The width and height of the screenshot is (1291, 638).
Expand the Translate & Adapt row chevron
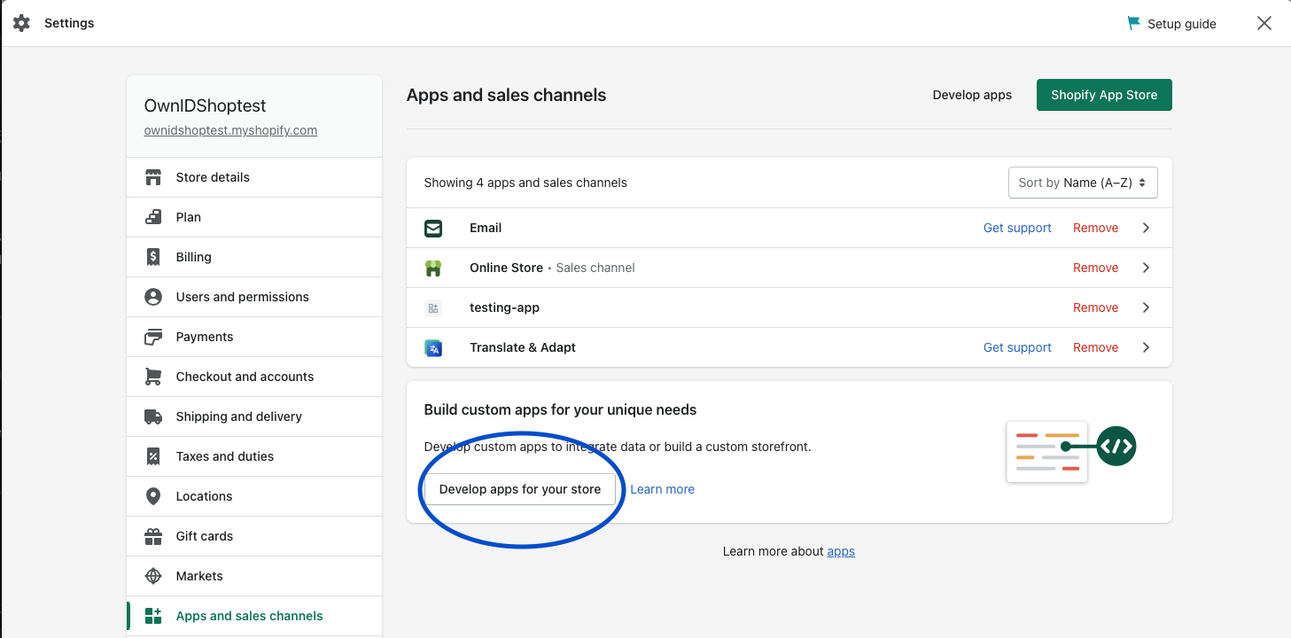pyautogui.click(x=1146, y=347)
